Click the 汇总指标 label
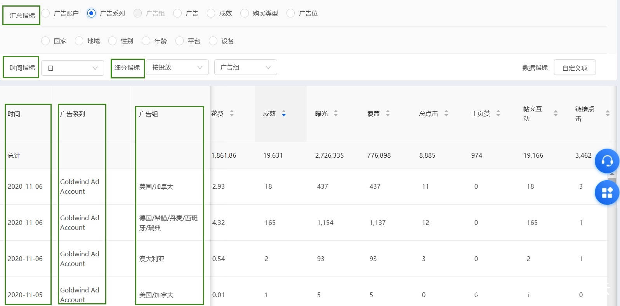 (x=22, y=16)
